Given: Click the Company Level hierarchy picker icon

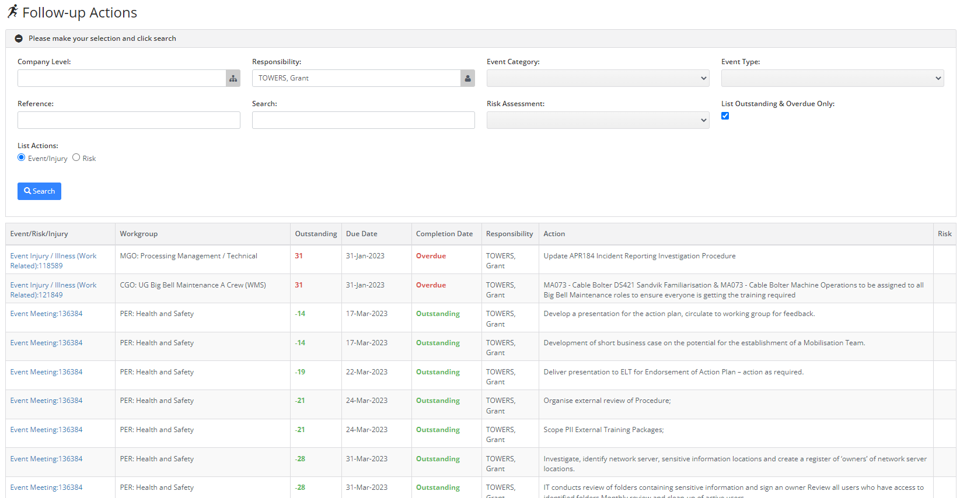Looking at the screenshot, I should click(233, 78).
